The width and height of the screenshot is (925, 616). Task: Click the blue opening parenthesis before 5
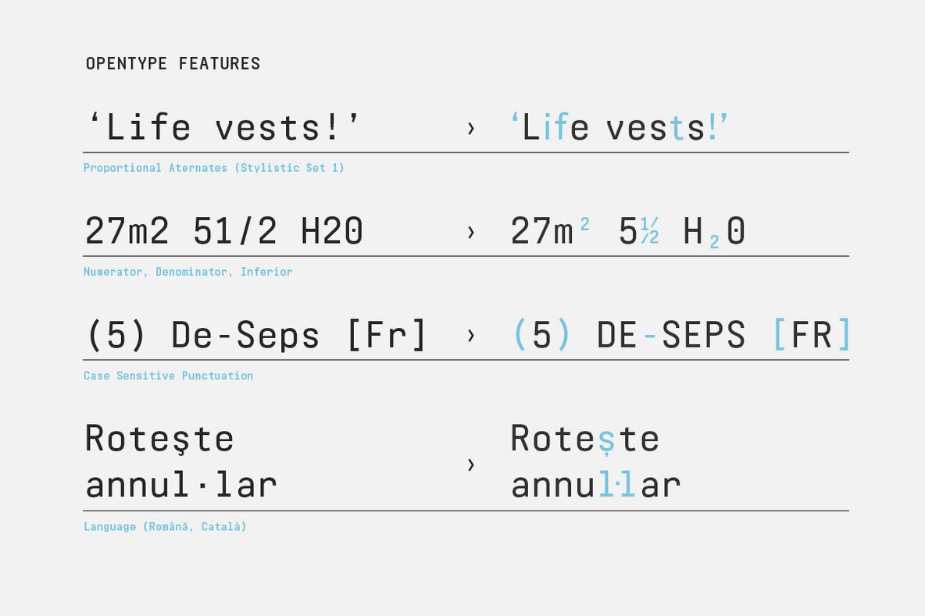tap(520, 335)
